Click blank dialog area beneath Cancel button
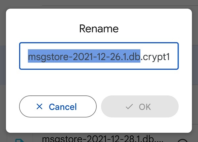The image size is (198, 142). tap(58, 125)
